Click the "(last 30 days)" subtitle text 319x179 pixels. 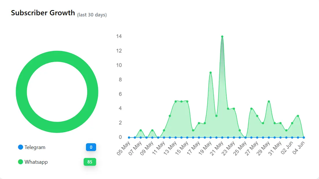[x=92, y=15]
